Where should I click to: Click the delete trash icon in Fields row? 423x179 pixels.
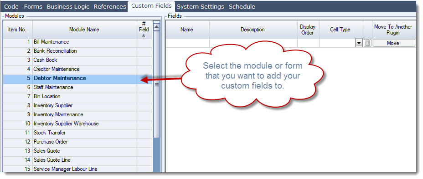367,43
